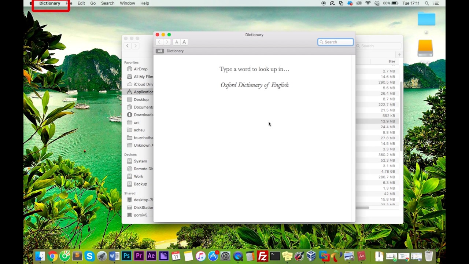Open battery status showing 88%
The height and width of the screenshot is (264, 469).
coord(391,3)
